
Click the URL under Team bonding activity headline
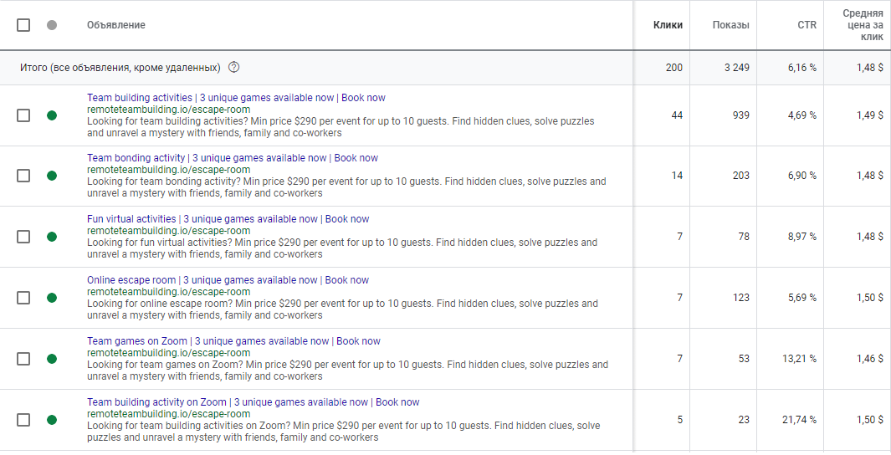click(x=168, y=170)
